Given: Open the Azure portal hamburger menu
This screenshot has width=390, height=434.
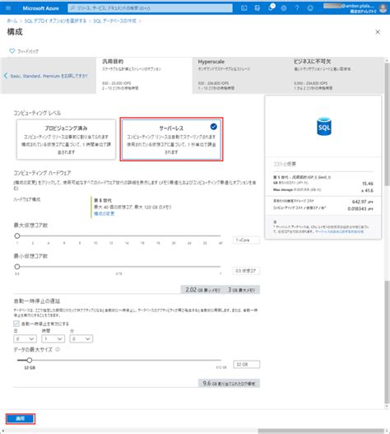Looking at the screenshot, I should click(x=8, y=8).
